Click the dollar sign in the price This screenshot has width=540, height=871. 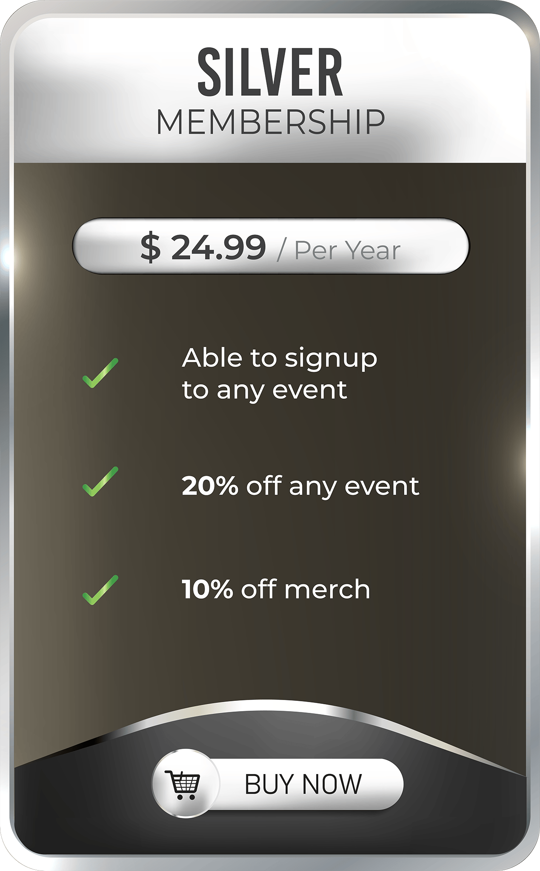[151, 248]
